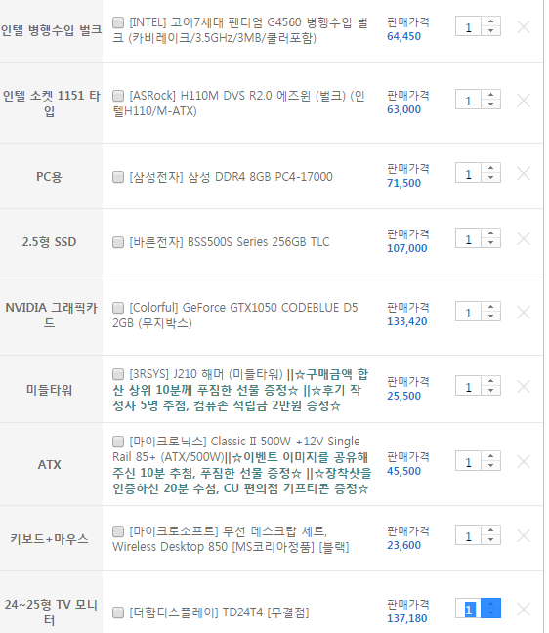Select the Wireless Desktop 850 checkbox
This screenshot has width=549, height=633.
[x=118, y=530]
